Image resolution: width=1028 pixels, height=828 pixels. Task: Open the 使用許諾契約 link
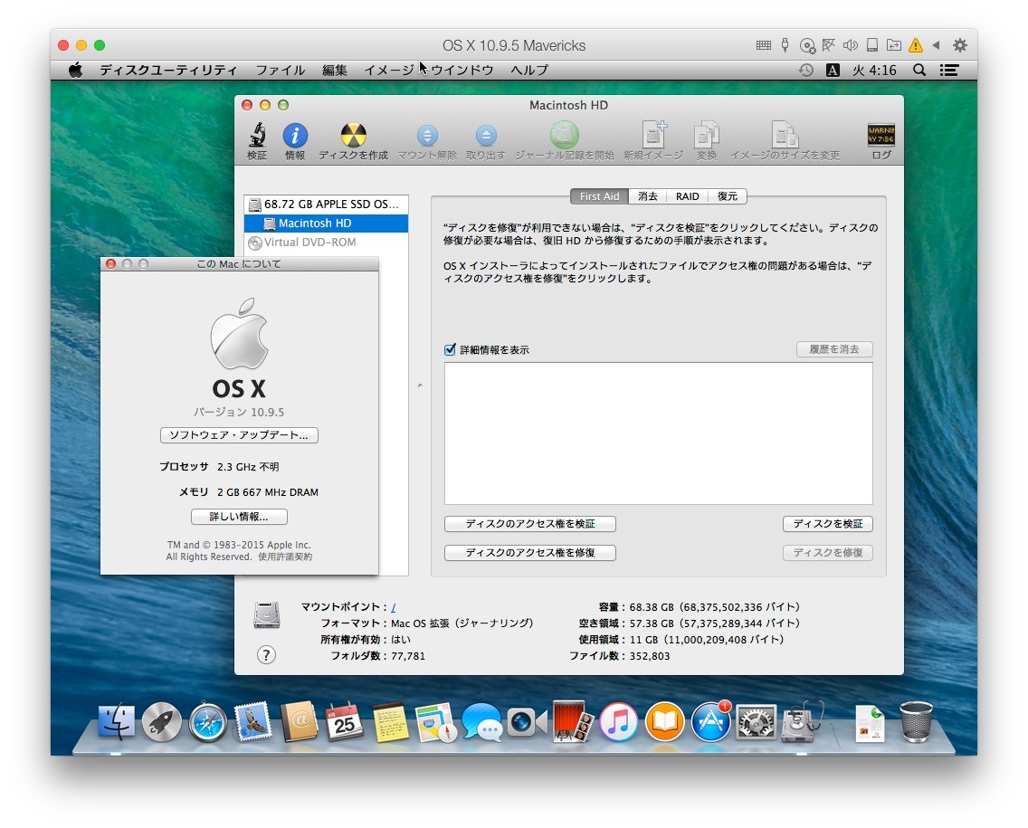click(285, 557)
